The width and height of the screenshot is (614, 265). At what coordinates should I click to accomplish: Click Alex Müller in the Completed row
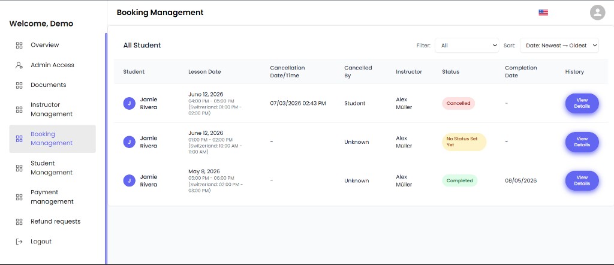pos(404,180)
